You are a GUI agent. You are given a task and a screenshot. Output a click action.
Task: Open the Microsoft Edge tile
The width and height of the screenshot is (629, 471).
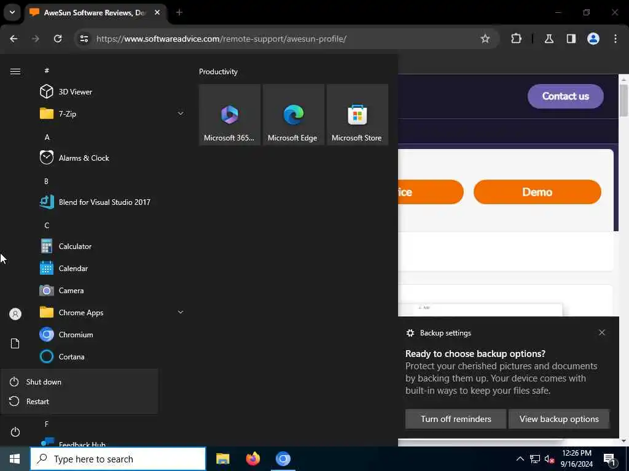(293, 115)
